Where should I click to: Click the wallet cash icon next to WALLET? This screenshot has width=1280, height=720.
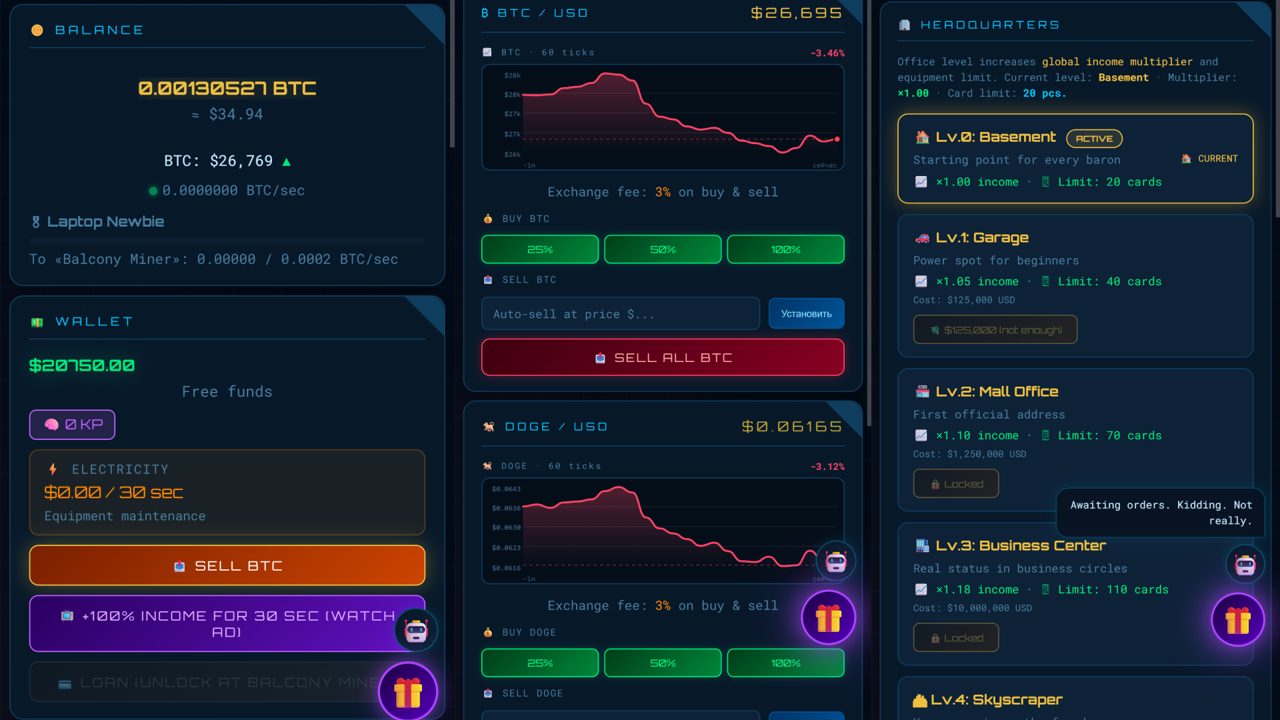pyautogui.click(x=37, y=322)
